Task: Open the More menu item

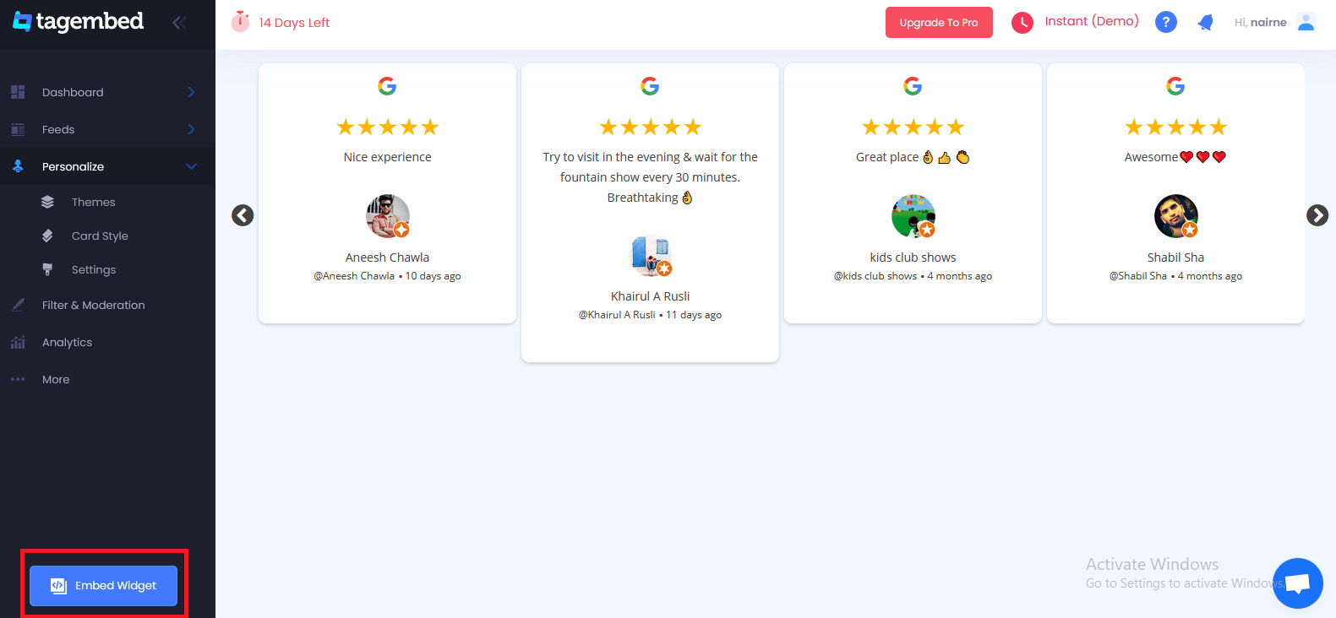Action: (x=56, y=379)
